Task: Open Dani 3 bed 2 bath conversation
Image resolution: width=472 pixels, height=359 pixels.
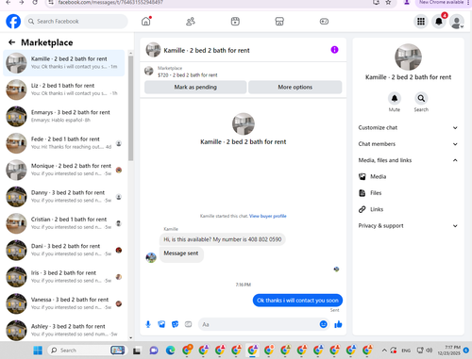Action: coord(64,250)
